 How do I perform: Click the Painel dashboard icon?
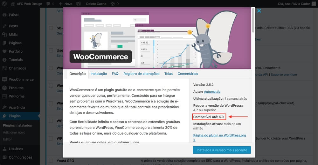(x=4, y=15)
